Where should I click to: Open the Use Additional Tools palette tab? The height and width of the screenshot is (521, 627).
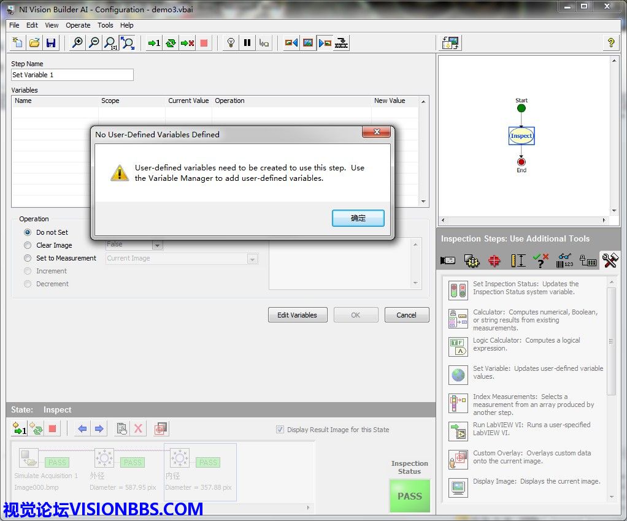(610, 260)
